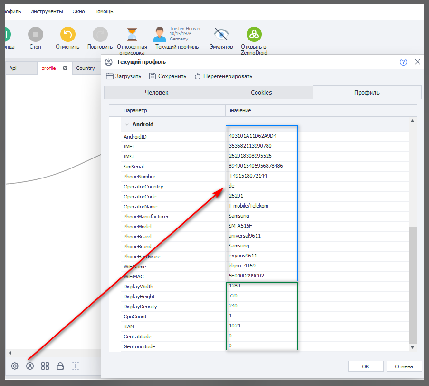Image resolution: width=429 pixels, height=386 pixels.
Task: Click PhoneHardware value exynos9611
Action: point(243,256)
